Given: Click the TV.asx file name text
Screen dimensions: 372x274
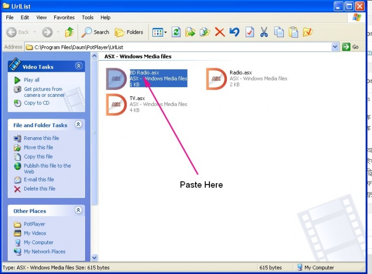Looking at the screenshot, I should (137, 98).
